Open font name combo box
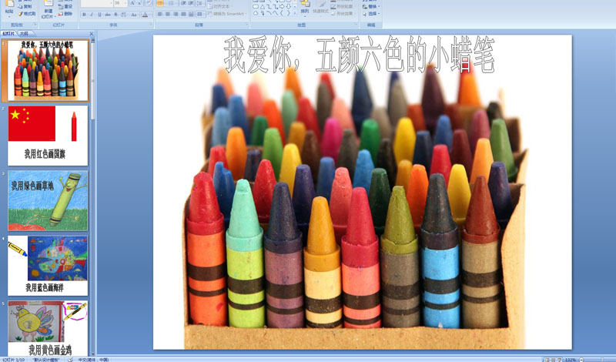This screenshot has height=362, width=616. click(97, 3)
